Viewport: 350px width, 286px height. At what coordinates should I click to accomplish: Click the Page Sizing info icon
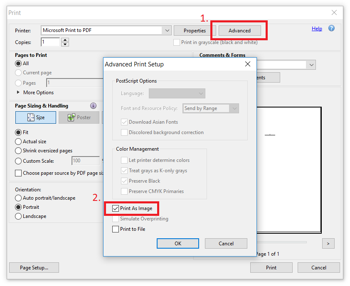click(93, 106)
